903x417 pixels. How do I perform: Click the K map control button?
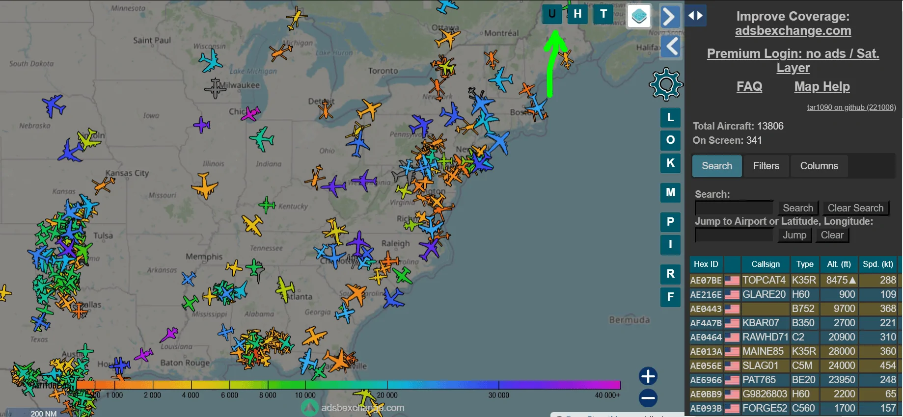click(x=670, y=163)
